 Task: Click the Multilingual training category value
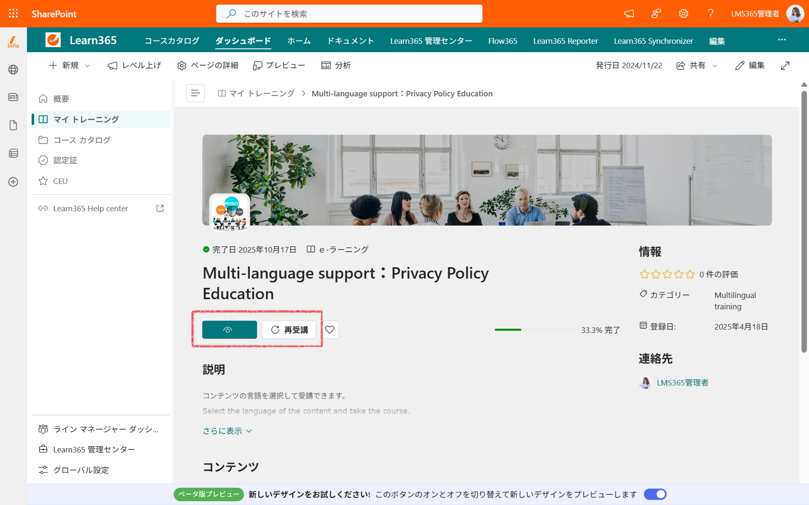(735, 301)
